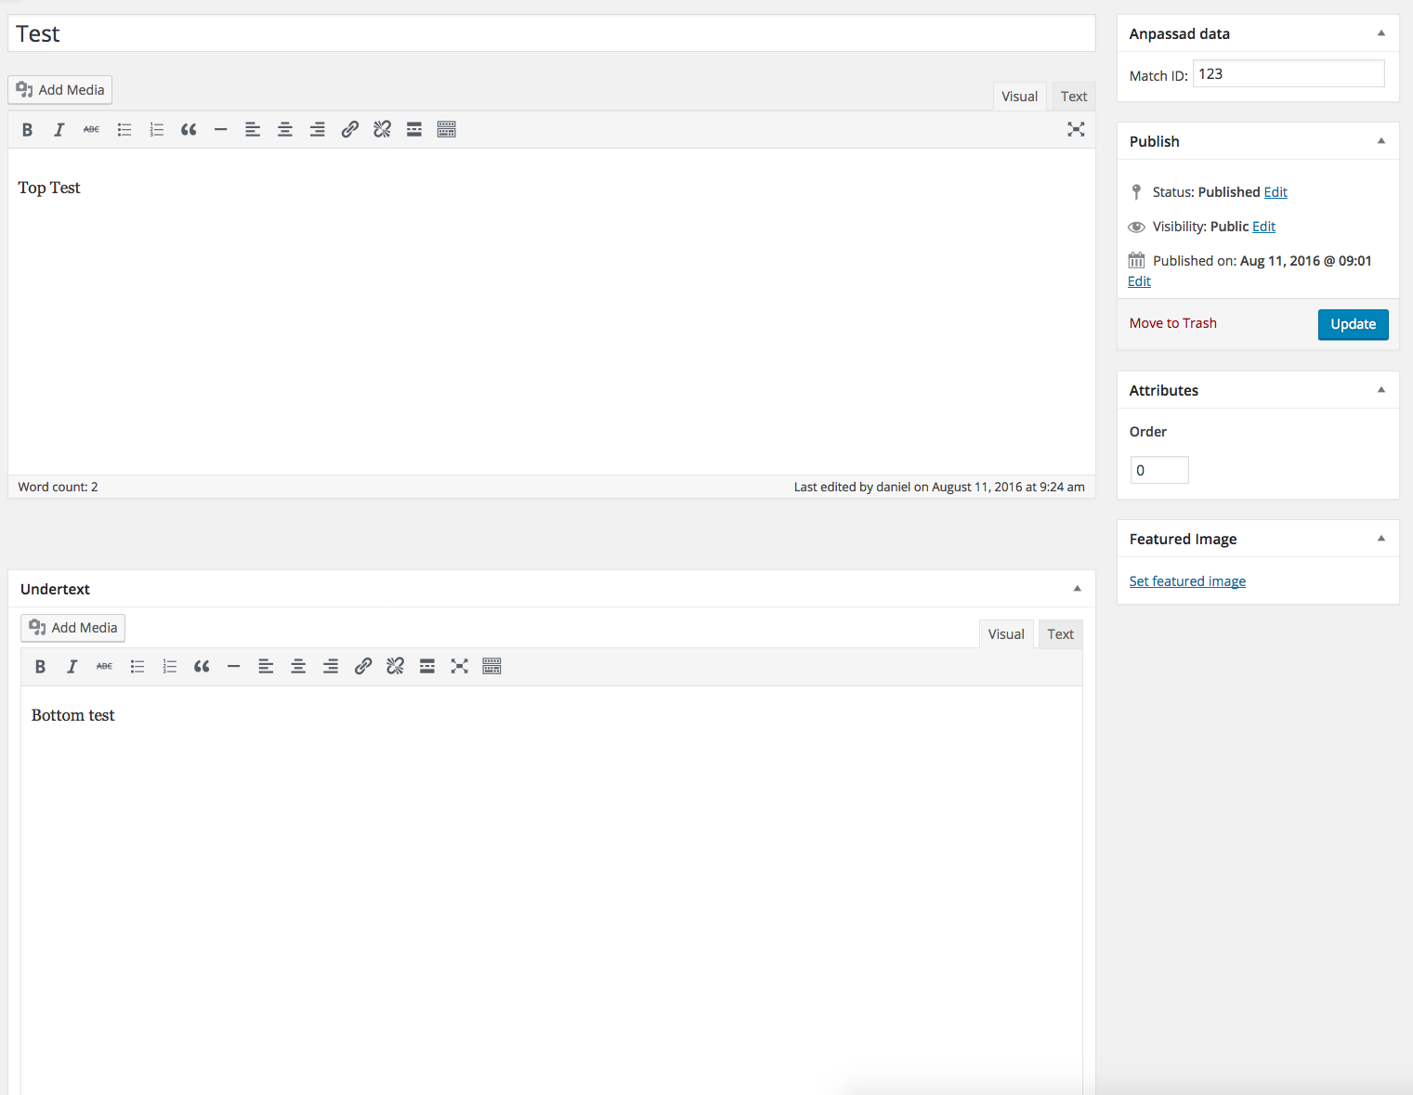The width and height of the screenshot is (1413, 1095).
Task: Align left in the Undertext editor toolbar
Action: point(266,667)
